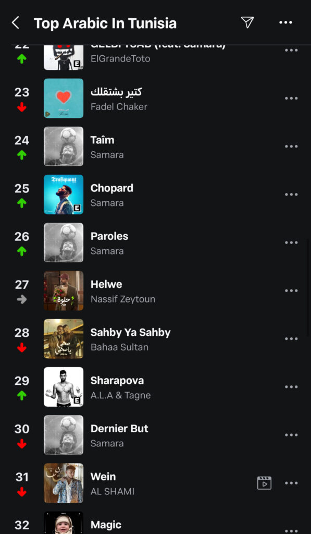The height and width of the screenshot is (534, 311).
Task: Open more options for Taîm
Action: click(x=291, y=147)
